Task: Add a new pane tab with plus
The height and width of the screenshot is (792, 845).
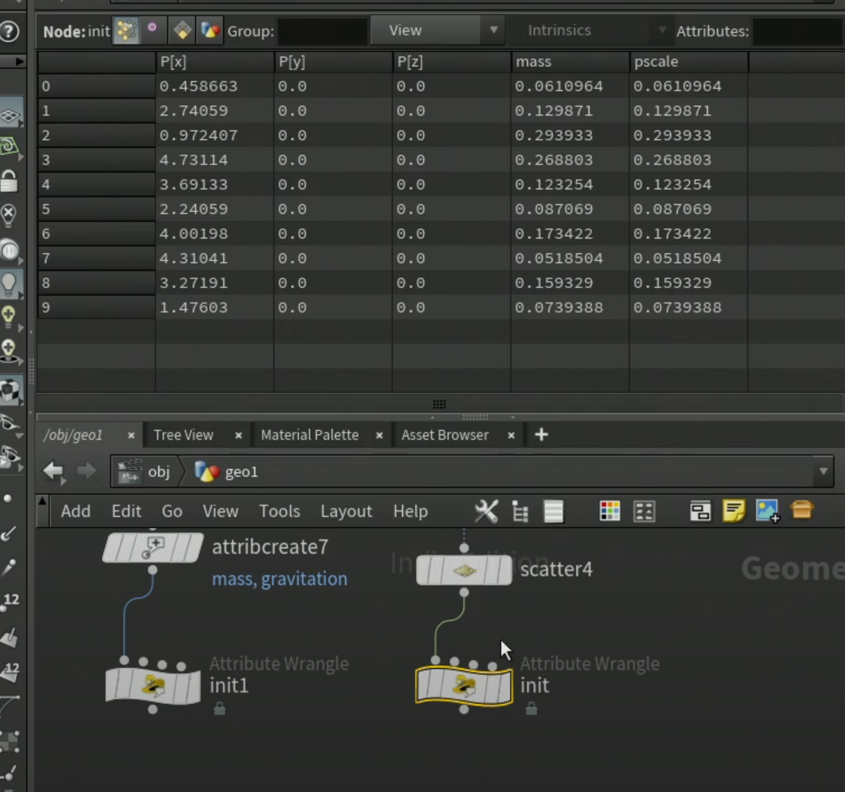Action: pos(541,434)
